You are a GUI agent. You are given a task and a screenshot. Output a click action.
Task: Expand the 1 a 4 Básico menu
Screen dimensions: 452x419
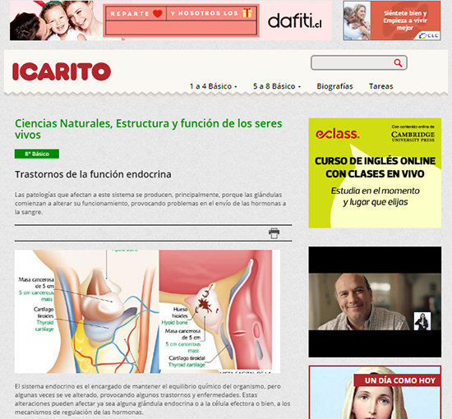[x=214, y=86]
